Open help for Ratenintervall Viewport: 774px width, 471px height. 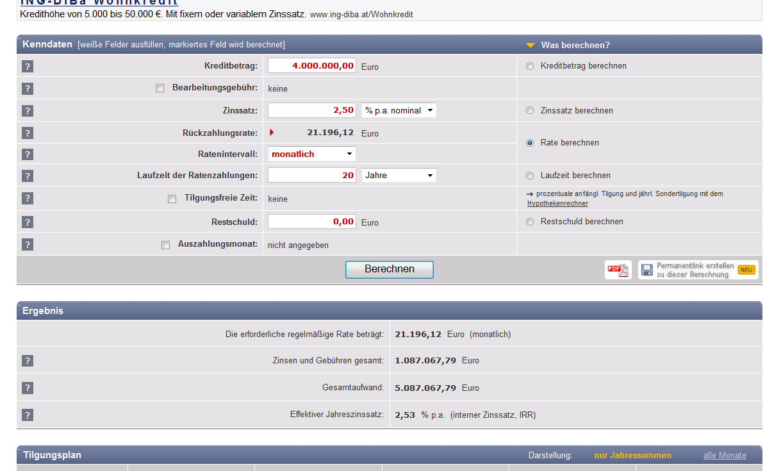point(27,154)
